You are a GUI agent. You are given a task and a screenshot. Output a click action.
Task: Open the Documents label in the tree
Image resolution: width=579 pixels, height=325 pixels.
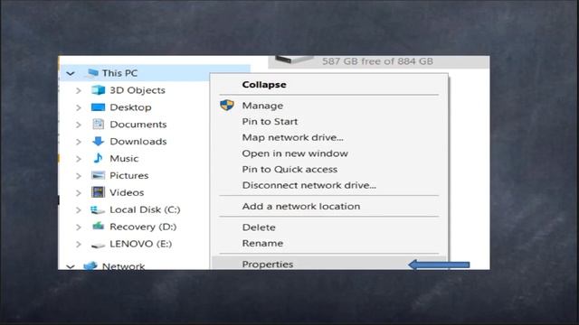(x=138, y=125)
